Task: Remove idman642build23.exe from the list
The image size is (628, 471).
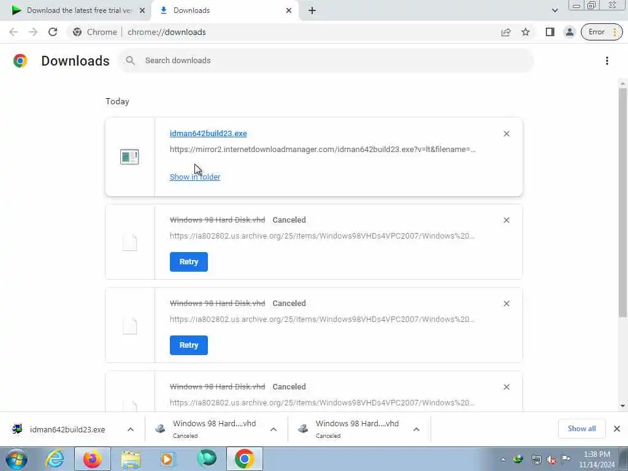Action: pyautogui.click(x=506, y=134)
